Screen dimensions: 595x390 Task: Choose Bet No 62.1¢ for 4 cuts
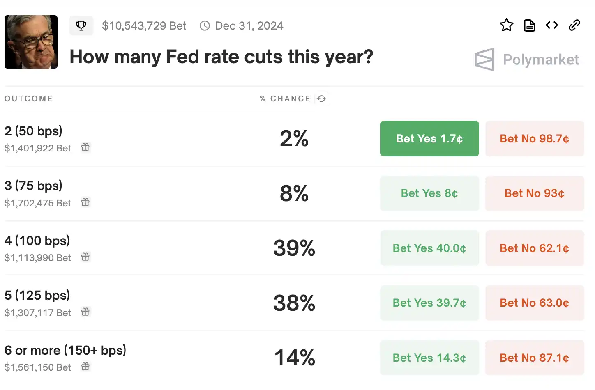pyautogui.click(x=534, y=248)
